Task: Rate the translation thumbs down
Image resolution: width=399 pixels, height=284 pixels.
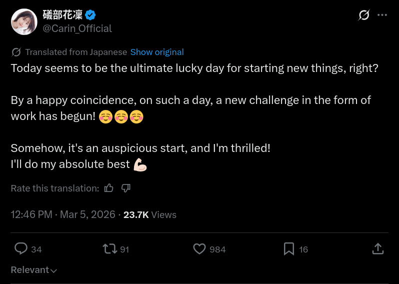Action: (126, 188)
